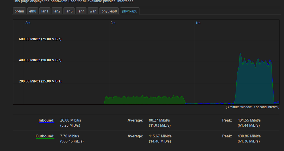The width and height of the screenshot is (284, 151).
Task: Click the outbound average 115.67 Mibit/s
Action: coord(160,136)
